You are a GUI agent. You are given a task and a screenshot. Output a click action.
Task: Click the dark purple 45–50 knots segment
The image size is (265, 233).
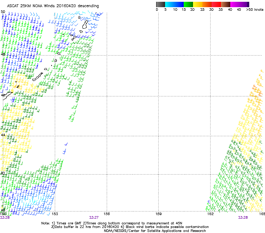pyautogui.click(x=244, y=4)
